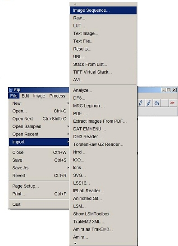This screenshot has height=246, width=178.
Task: Open Page Setup... from the File menu
Action: pyautogui.click(x=39, y=186)
